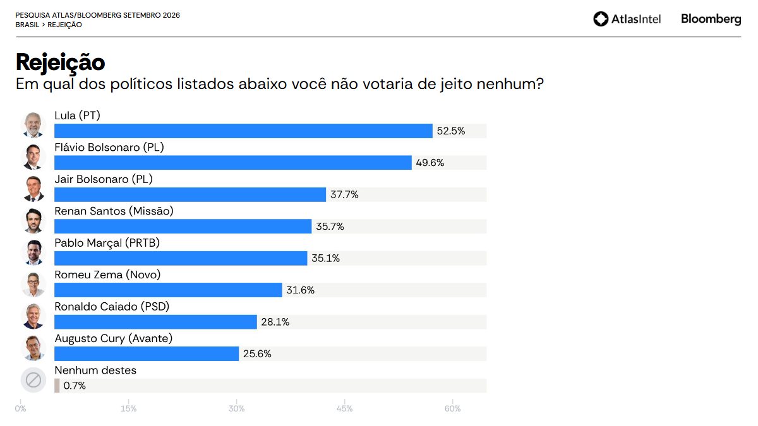Click the 35.7% Renan Santos bar
The height and width of the screenshot is (426, 758).
(183, 227)
